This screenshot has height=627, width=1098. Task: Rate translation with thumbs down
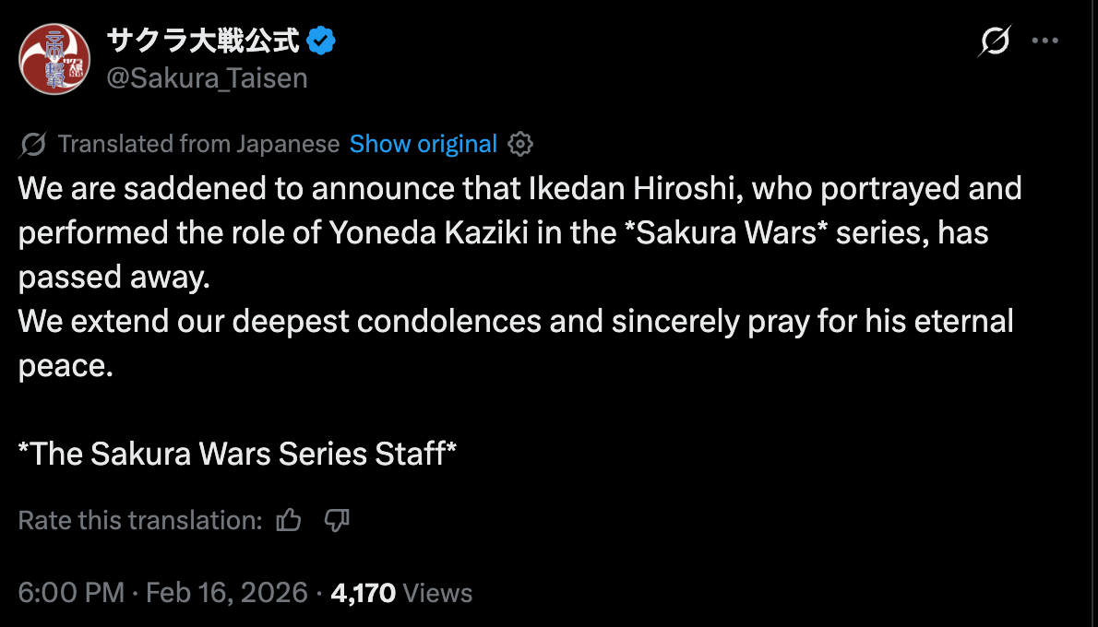(x=338, y=521)
